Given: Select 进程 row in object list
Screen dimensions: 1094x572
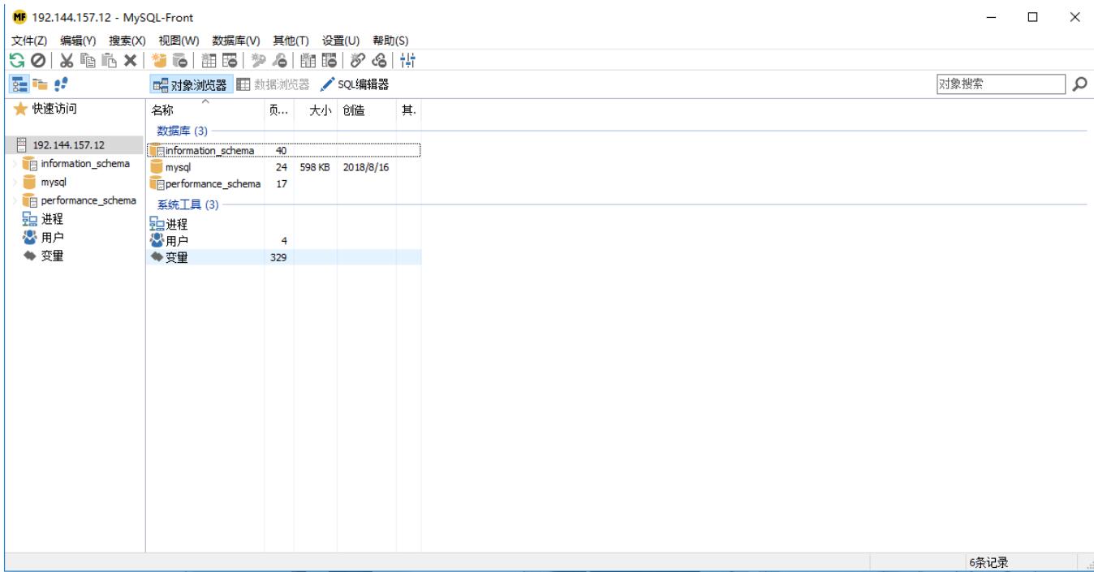Looking at the screenshot, I should coord(284,225).
